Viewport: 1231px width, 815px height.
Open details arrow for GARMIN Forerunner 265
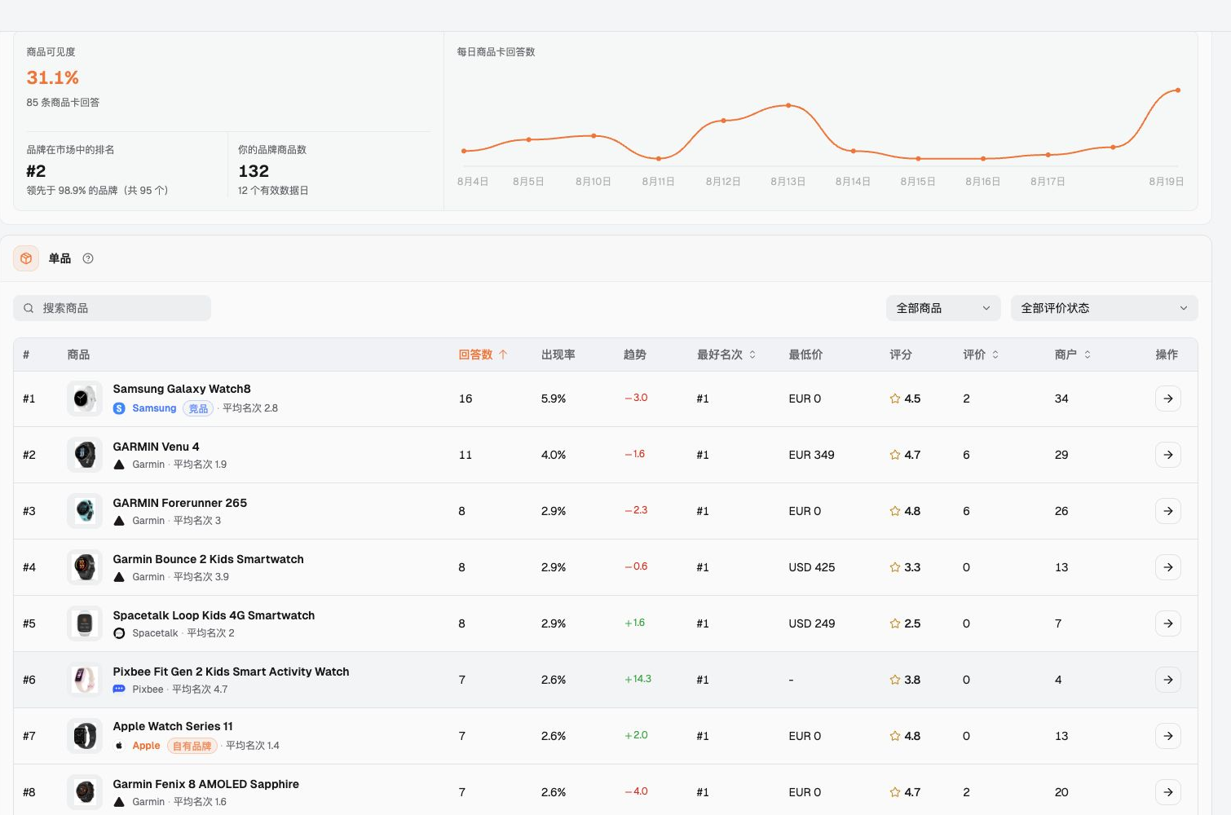(1168, 511)
